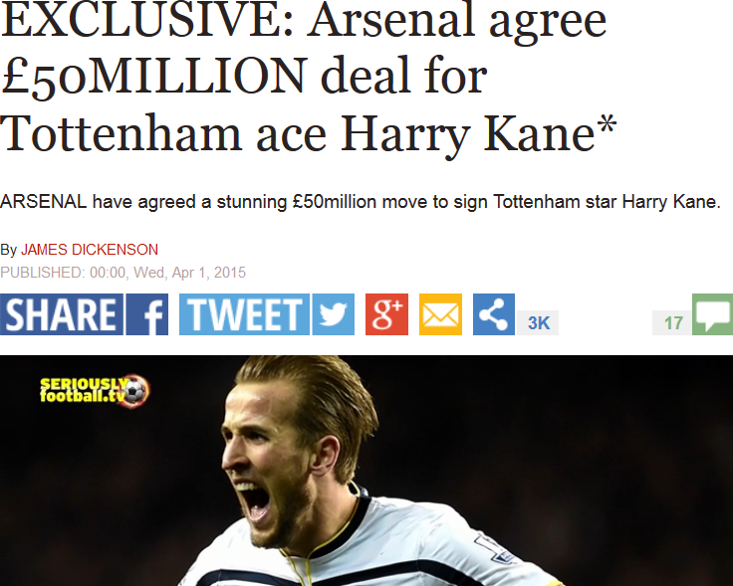Click the word By before the author name
This screenshot has height=586, width=733.
tap(8, 250)
